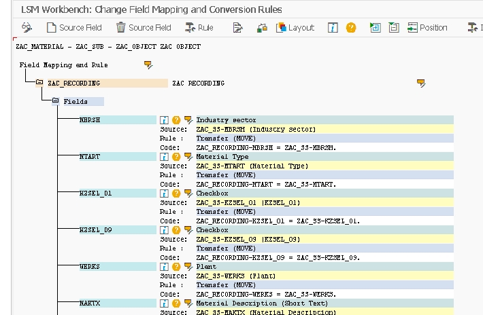Click help question icon in KZSEL_09 row
The image size is (483, 315).
(x=176, y=230)
